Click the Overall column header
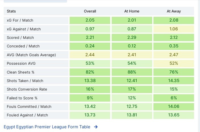Image resolution: width=200 pixels, height=132 pixels. 90,11
